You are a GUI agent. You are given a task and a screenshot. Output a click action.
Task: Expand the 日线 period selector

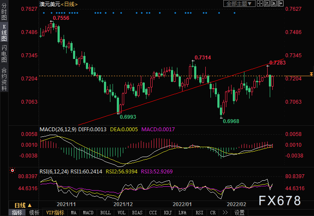coord(23,205)
